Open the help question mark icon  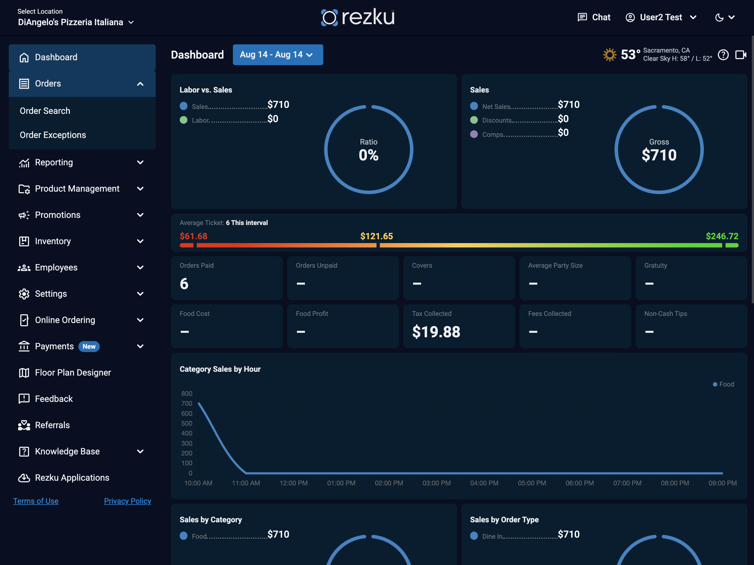click(x=723, y=55)
